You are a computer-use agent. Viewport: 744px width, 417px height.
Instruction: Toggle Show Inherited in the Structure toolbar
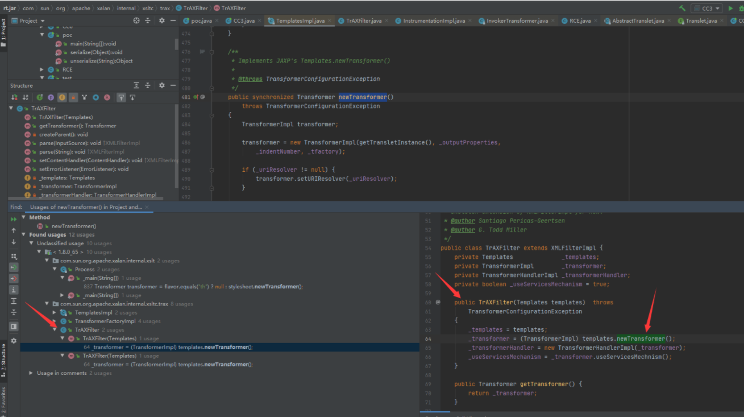[x=84, y=97]
